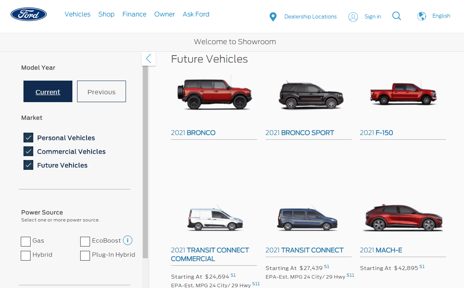The height and width of the screenshot is (288, 464).
Task: Click S1 footnote beside $42,895
Action: [x=422, y=267]
